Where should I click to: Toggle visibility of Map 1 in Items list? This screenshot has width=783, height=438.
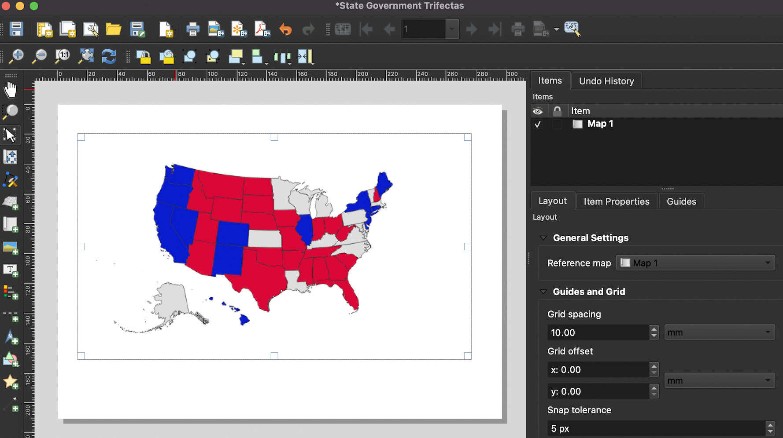point(538,124)
